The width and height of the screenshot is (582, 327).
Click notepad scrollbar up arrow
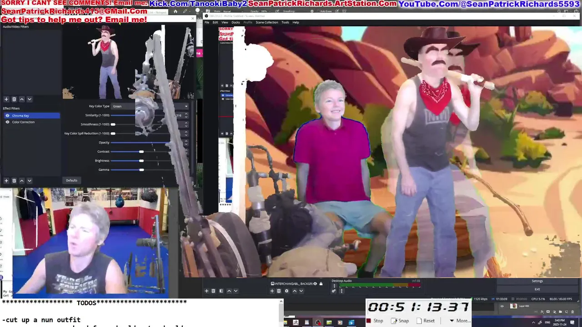click(x=281, y=302)
